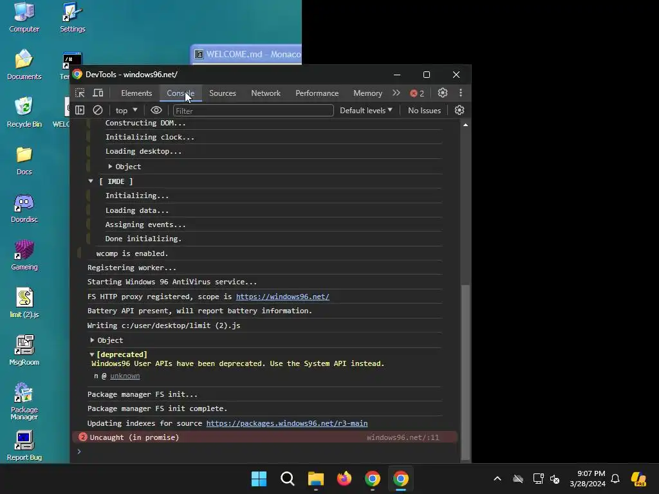Open Firefox from the taskbar
This screenshot has width=659, height=494.
[x=344, y=479]
